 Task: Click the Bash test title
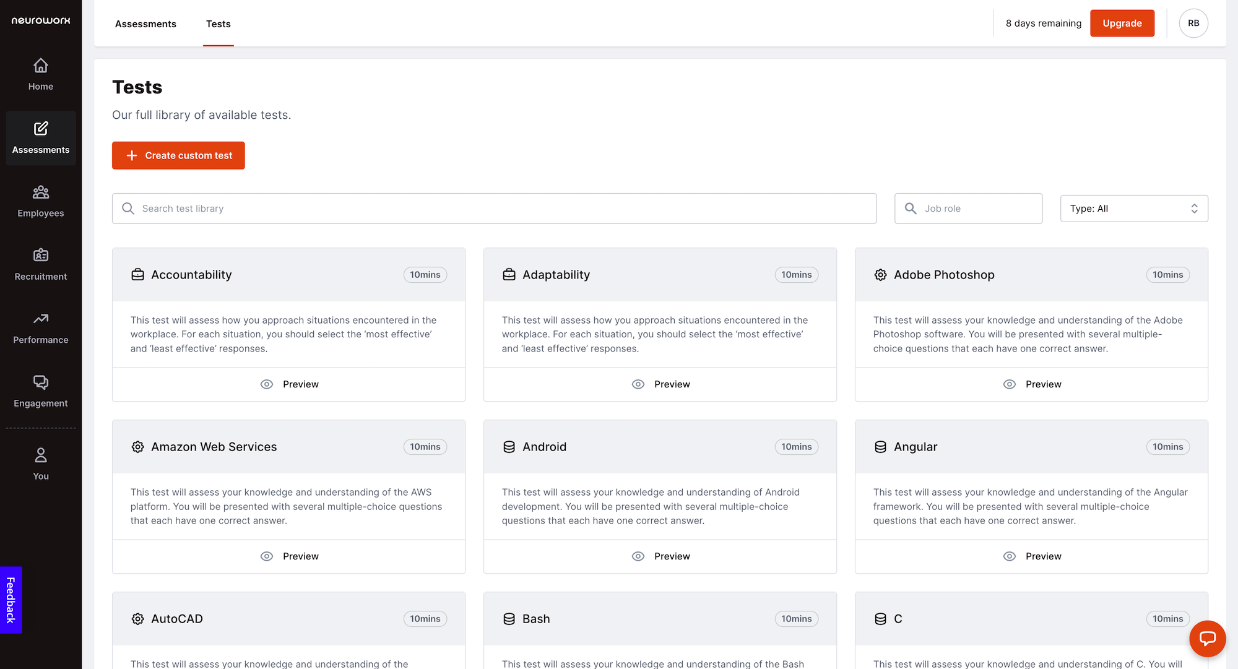pyautogui.click(x=536, y=619)
